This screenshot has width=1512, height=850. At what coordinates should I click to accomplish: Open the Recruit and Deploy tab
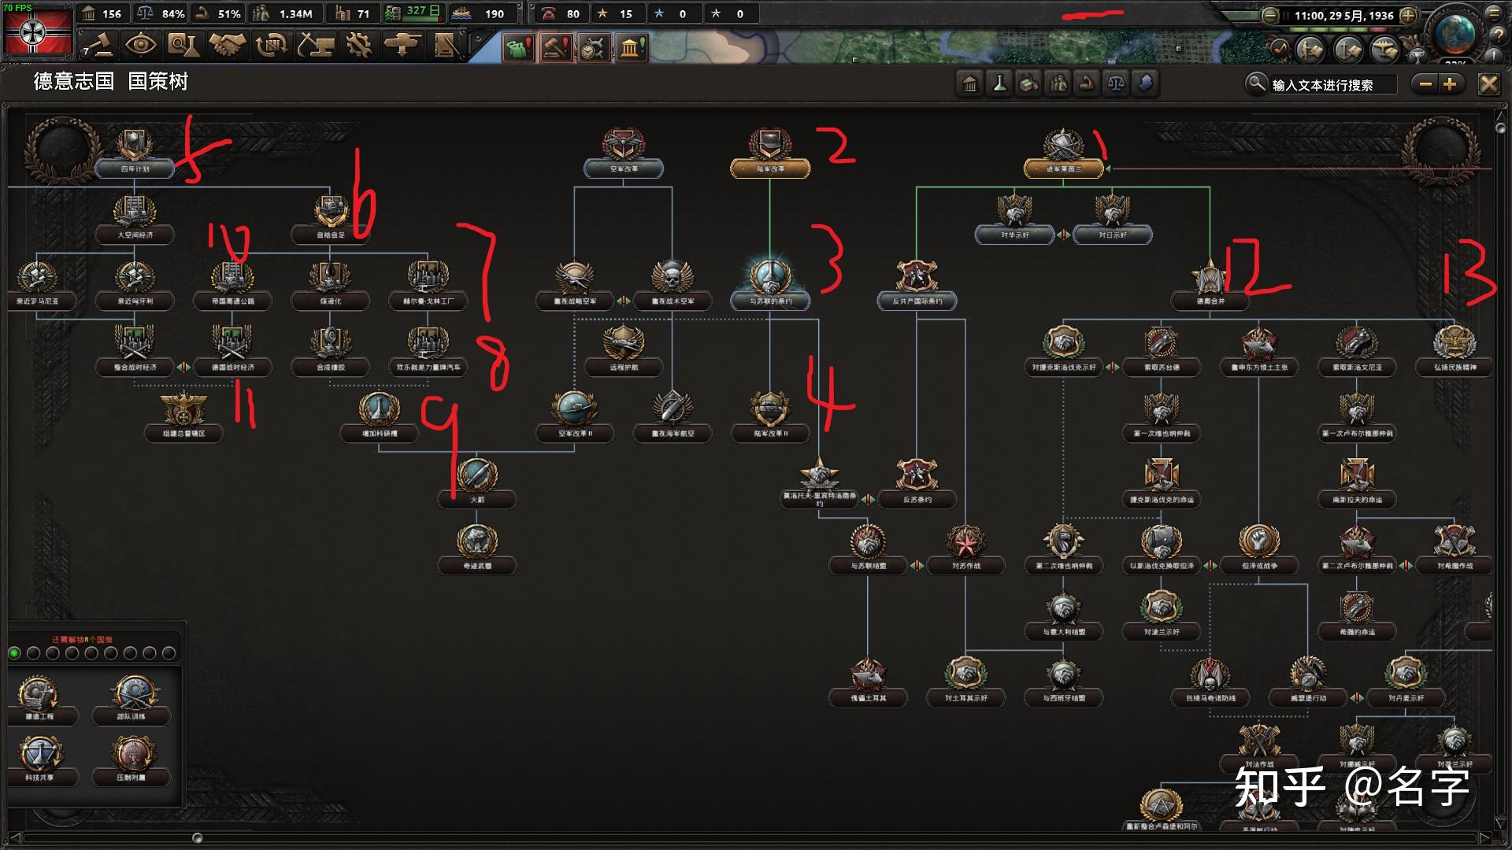402,45
